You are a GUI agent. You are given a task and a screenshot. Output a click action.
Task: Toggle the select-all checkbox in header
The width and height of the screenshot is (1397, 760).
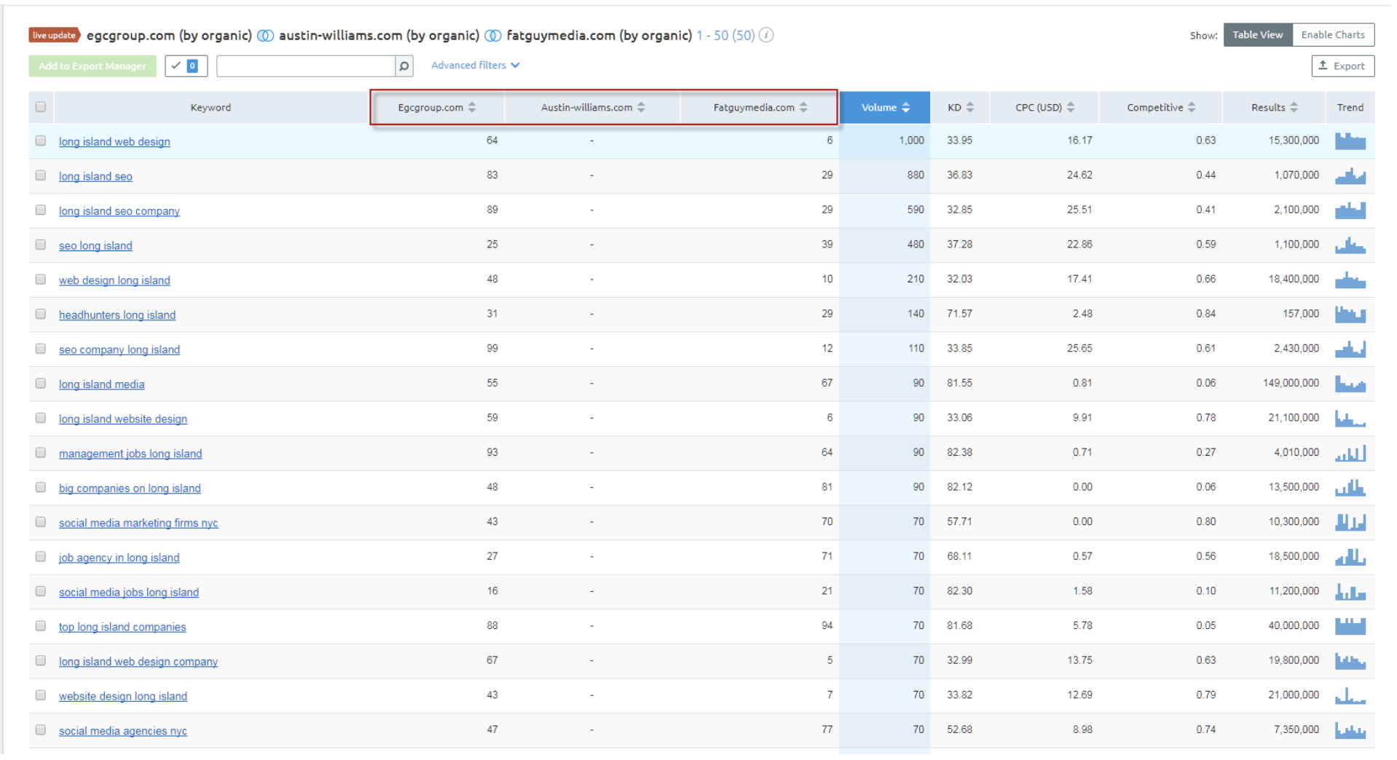(41, 107)
